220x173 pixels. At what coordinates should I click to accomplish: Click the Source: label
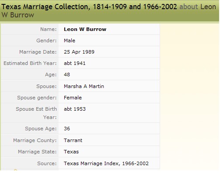47,163
